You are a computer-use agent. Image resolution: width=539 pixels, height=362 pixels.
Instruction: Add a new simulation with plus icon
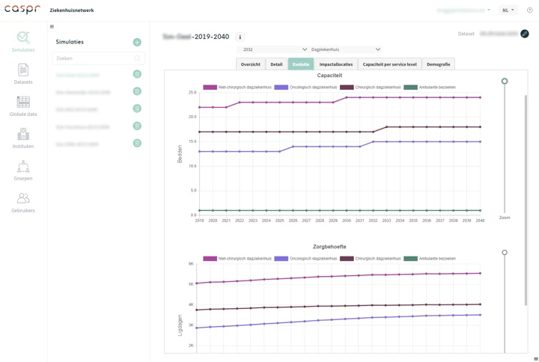coord(137,42)
